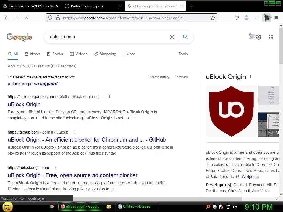Open the taskbar folder icon
Image resolution: width=283 pixels, height=212 pixels.
pos(108,206)
